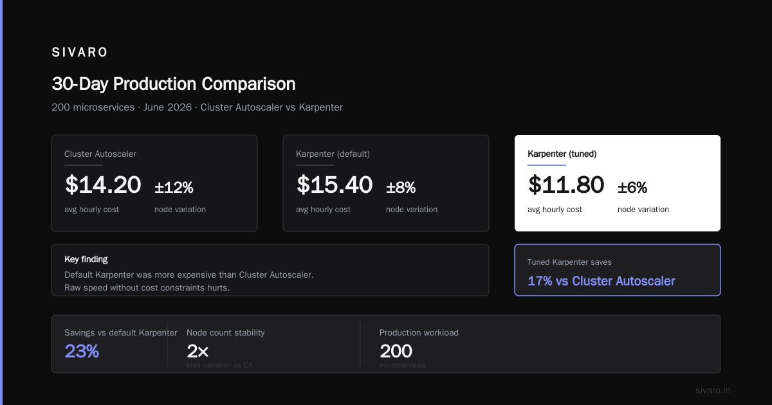Click avg hourly cost label under $14.20

tap(91, 210)
